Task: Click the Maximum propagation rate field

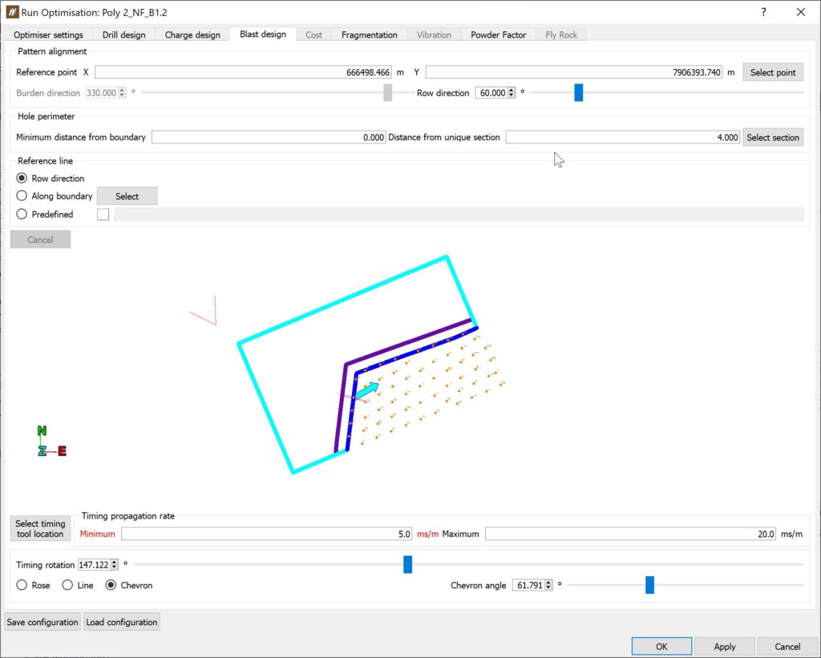Action: (x=630, y=534)
